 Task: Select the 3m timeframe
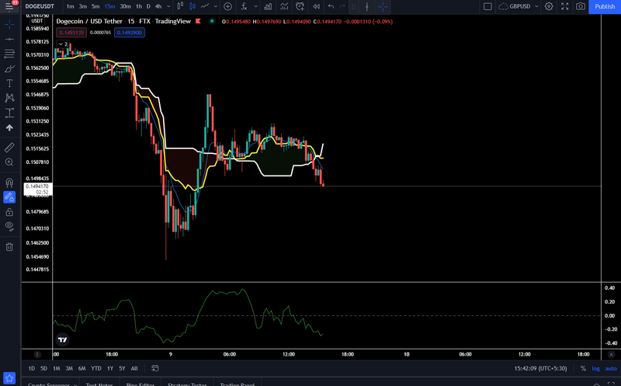[x=83, y=6]
